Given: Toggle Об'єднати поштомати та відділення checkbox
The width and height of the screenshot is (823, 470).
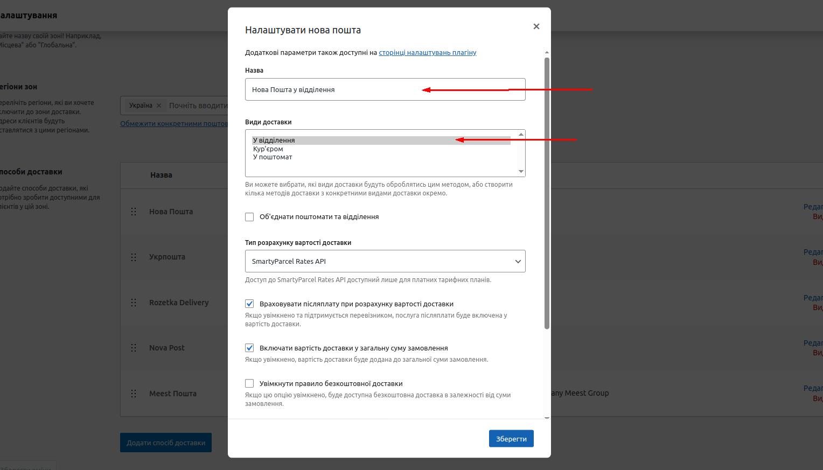Looking at the screenshot, I should pos(249,217).
